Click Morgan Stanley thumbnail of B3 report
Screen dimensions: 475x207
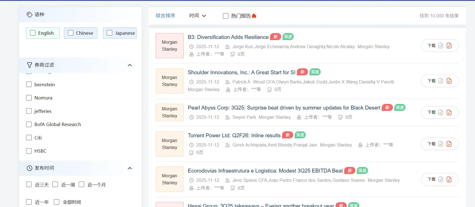tap(170, 46)
